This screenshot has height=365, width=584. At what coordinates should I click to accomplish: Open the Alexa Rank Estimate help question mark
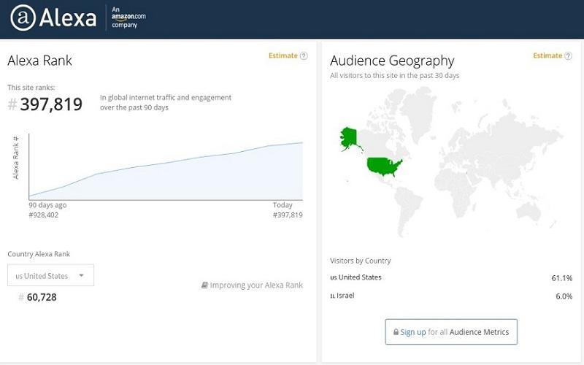tap(304, 56)
